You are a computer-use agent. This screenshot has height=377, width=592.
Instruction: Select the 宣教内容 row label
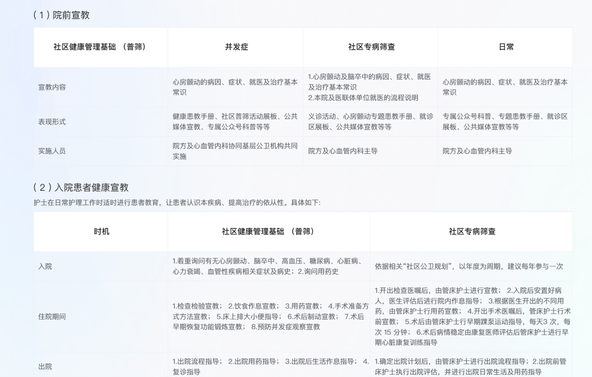pos(52,87)
